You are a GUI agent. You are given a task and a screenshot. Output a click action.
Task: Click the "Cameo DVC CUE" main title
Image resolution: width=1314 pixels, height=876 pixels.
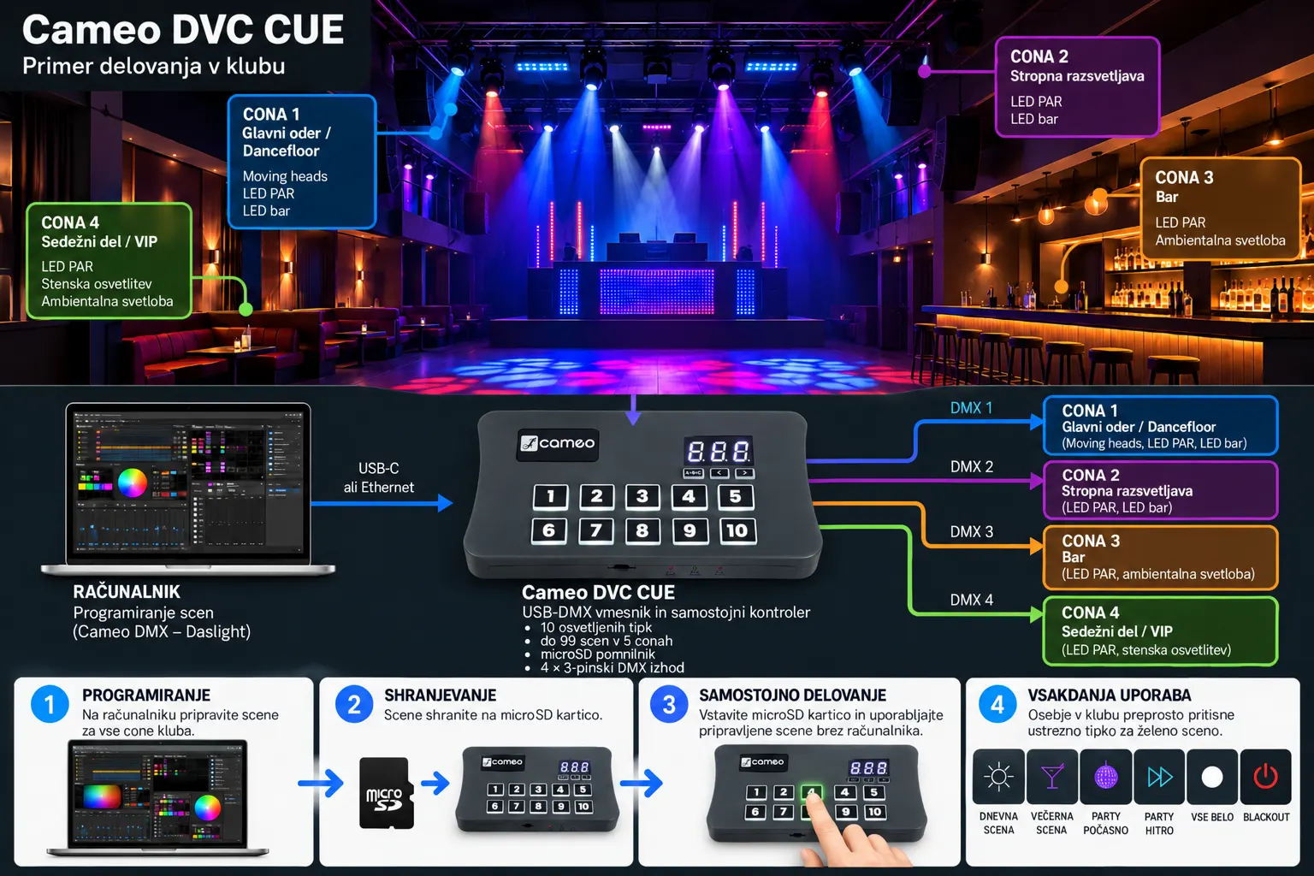point(183,30)
